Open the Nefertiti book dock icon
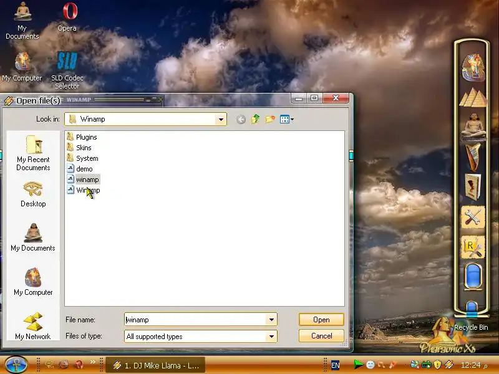 [473, 187]
